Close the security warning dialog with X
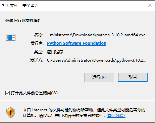The image size is (156, 123). [150, 5]
